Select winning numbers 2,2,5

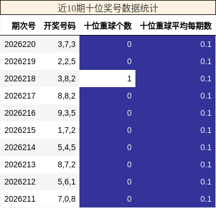(x=67, y=61)
